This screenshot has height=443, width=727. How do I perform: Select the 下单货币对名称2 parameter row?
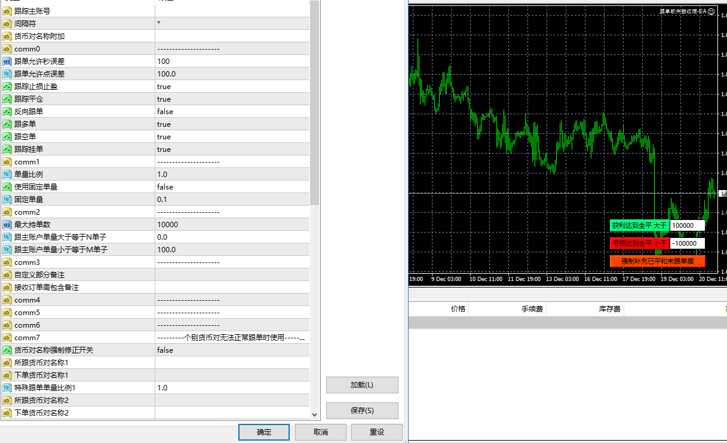[155, 413]
